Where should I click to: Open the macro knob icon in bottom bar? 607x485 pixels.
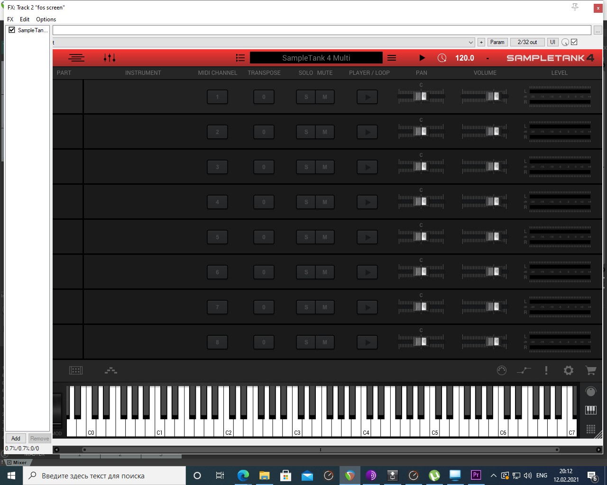click(x=502, y=370)
